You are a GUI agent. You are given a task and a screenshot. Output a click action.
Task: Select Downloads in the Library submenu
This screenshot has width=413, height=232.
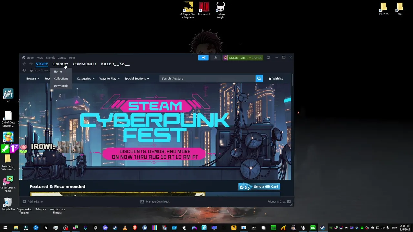61,86
